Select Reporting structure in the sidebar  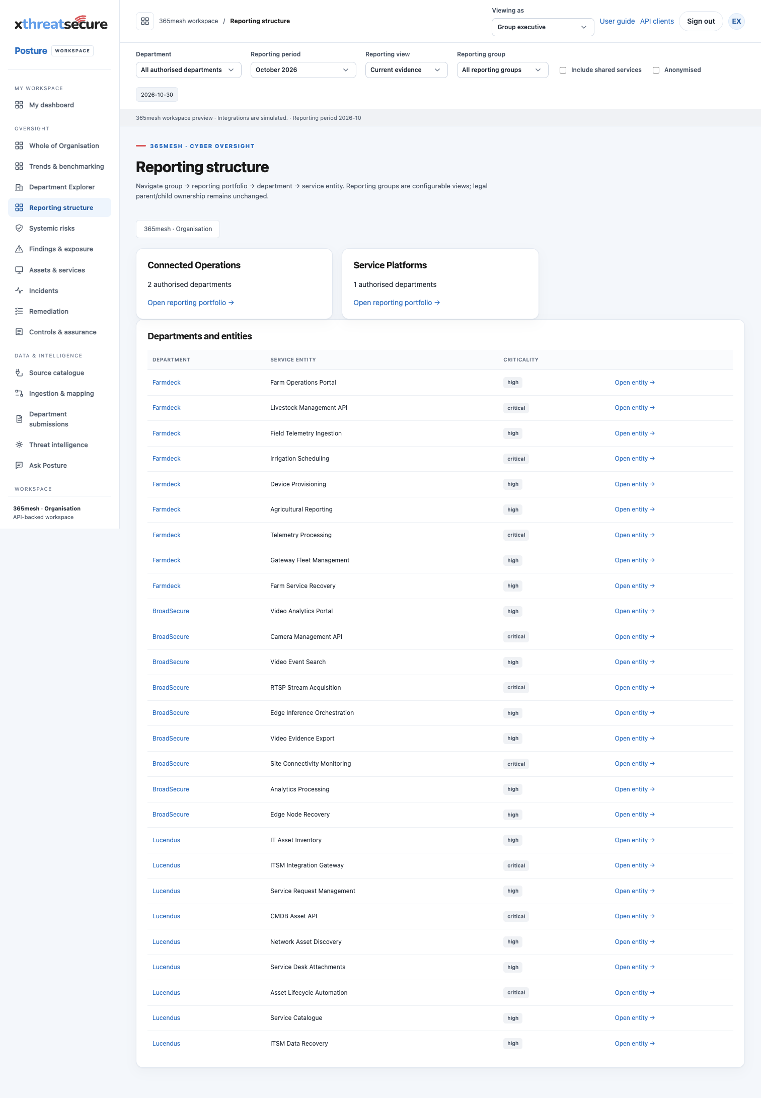click(x=60, y=207)
